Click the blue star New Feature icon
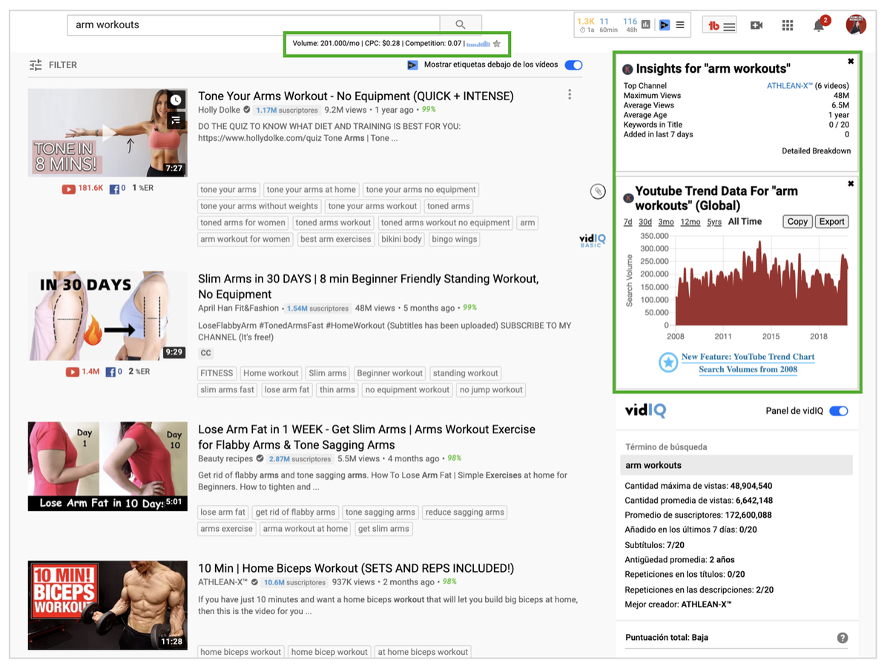Screen dimensions: 890x666 (x=668, y=363)
